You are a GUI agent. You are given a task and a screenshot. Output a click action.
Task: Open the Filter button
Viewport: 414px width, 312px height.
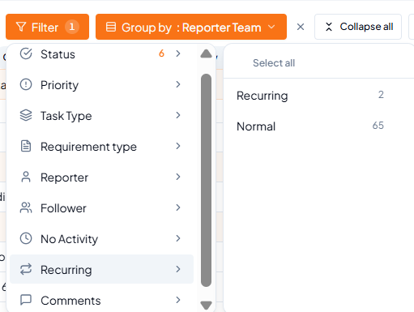(x=47, y=27)
